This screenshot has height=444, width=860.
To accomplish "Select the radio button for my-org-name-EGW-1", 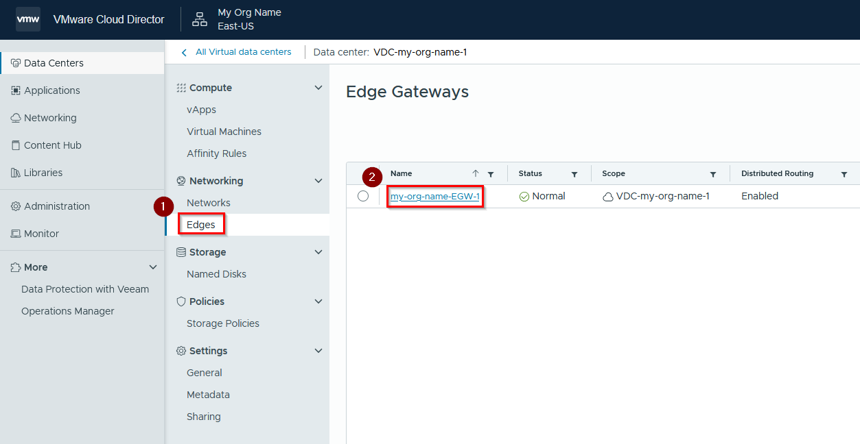I will [363, 196].
